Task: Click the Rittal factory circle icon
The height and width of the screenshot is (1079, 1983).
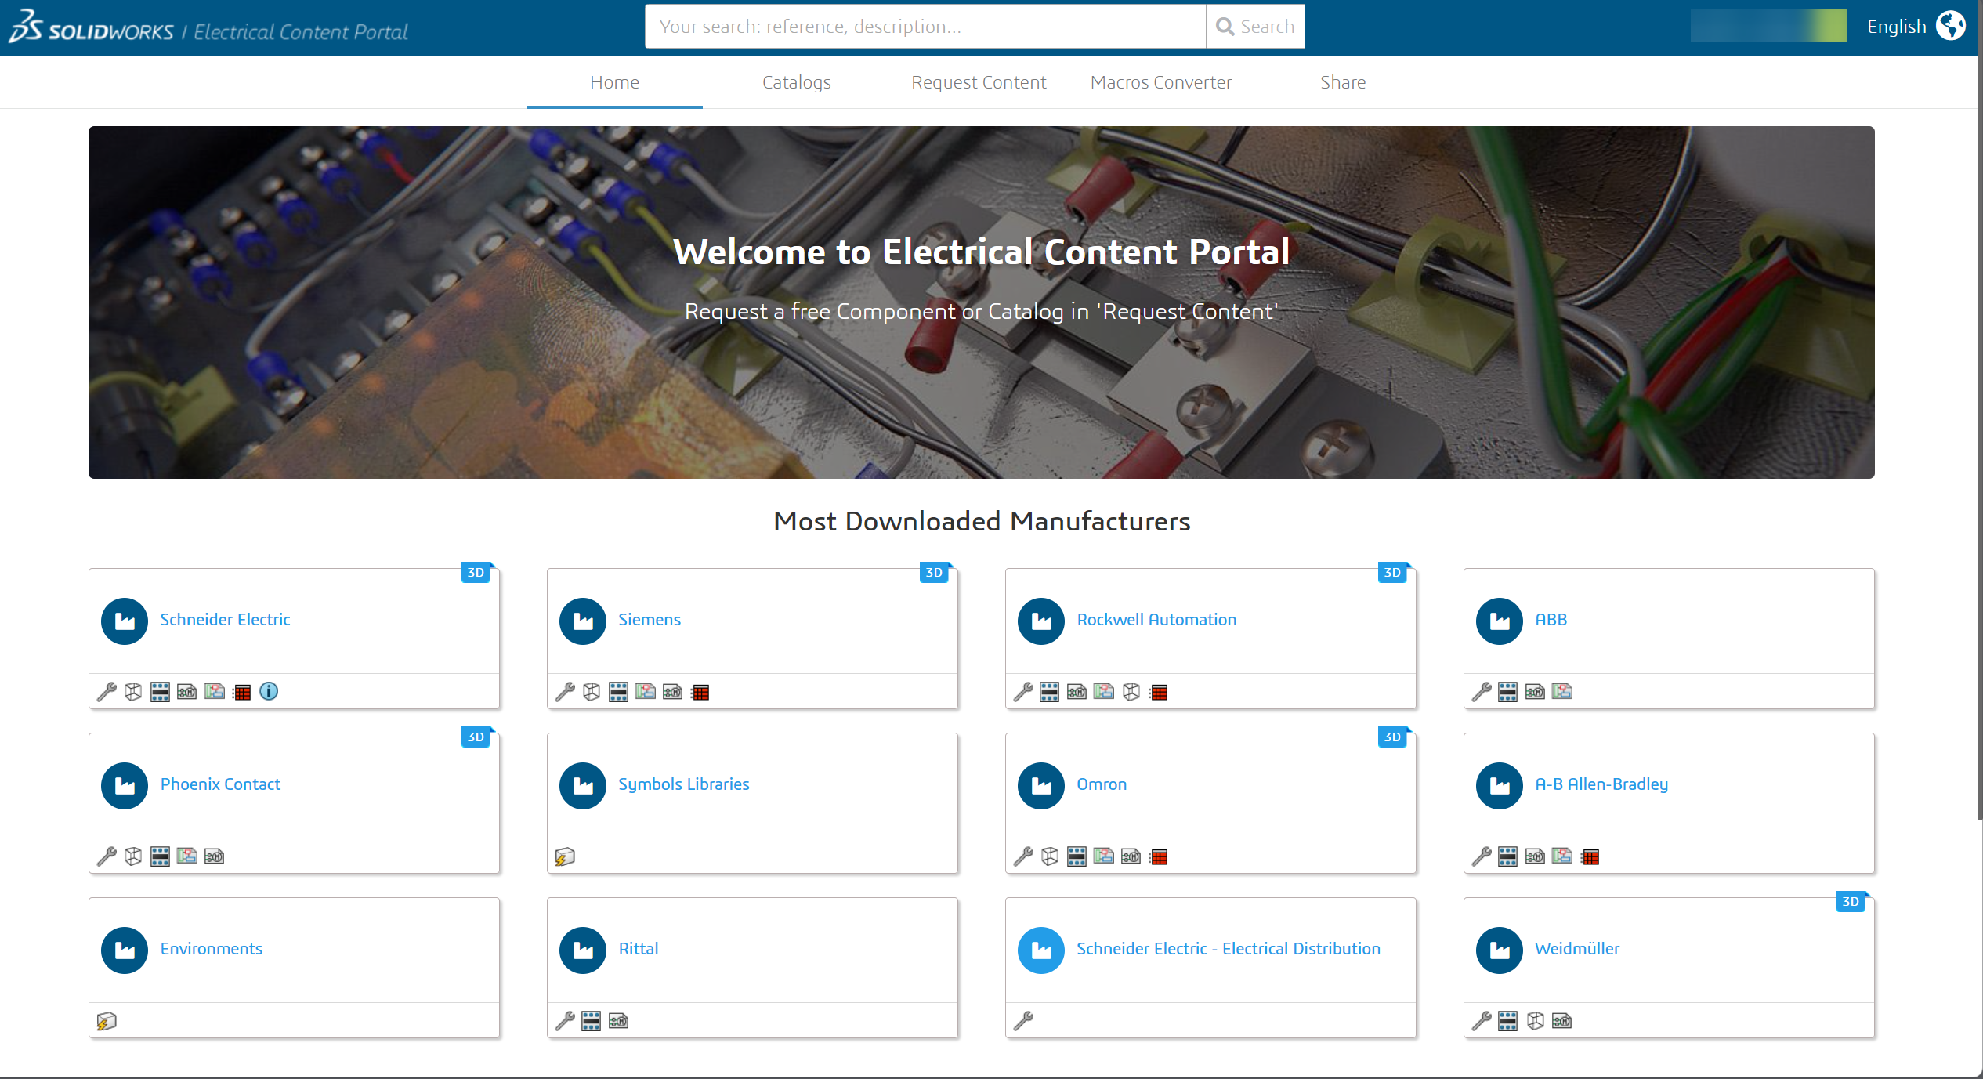Action: point(583,950)
